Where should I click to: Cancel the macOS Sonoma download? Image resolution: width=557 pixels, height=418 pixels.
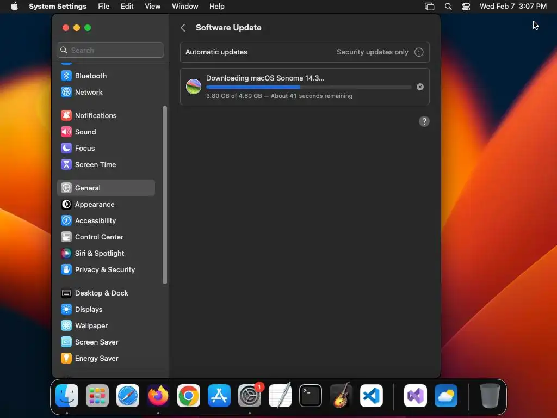tap(420, 87)
